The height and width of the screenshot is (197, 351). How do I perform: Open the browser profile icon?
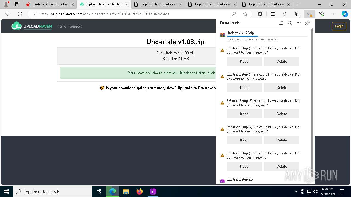6,4
